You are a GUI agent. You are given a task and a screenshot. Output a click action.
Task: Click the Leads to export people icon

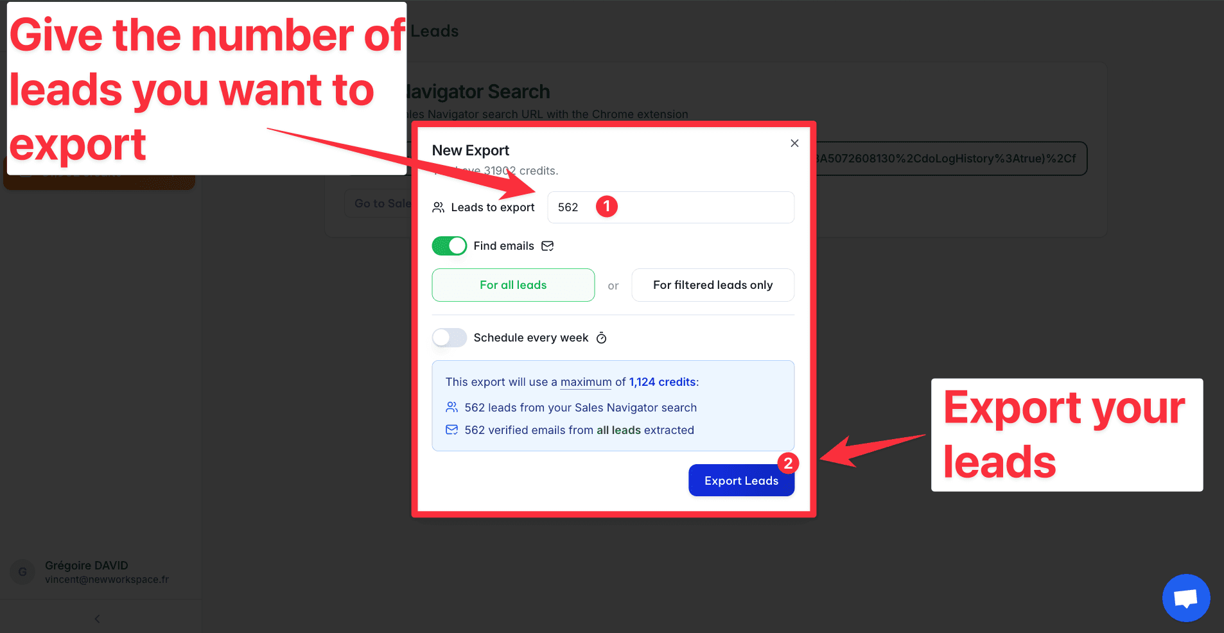[x=439, y=207]
